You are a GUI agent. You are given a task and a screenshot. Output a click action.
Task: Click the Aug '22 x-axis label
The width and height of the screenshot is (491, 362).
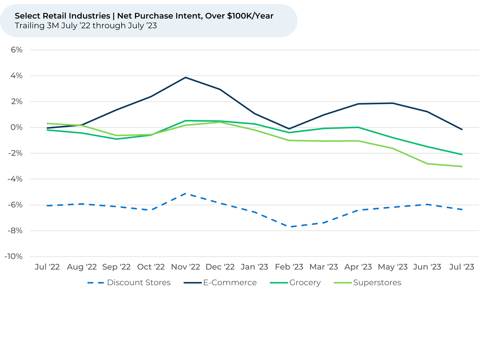(x=82, y=267)
